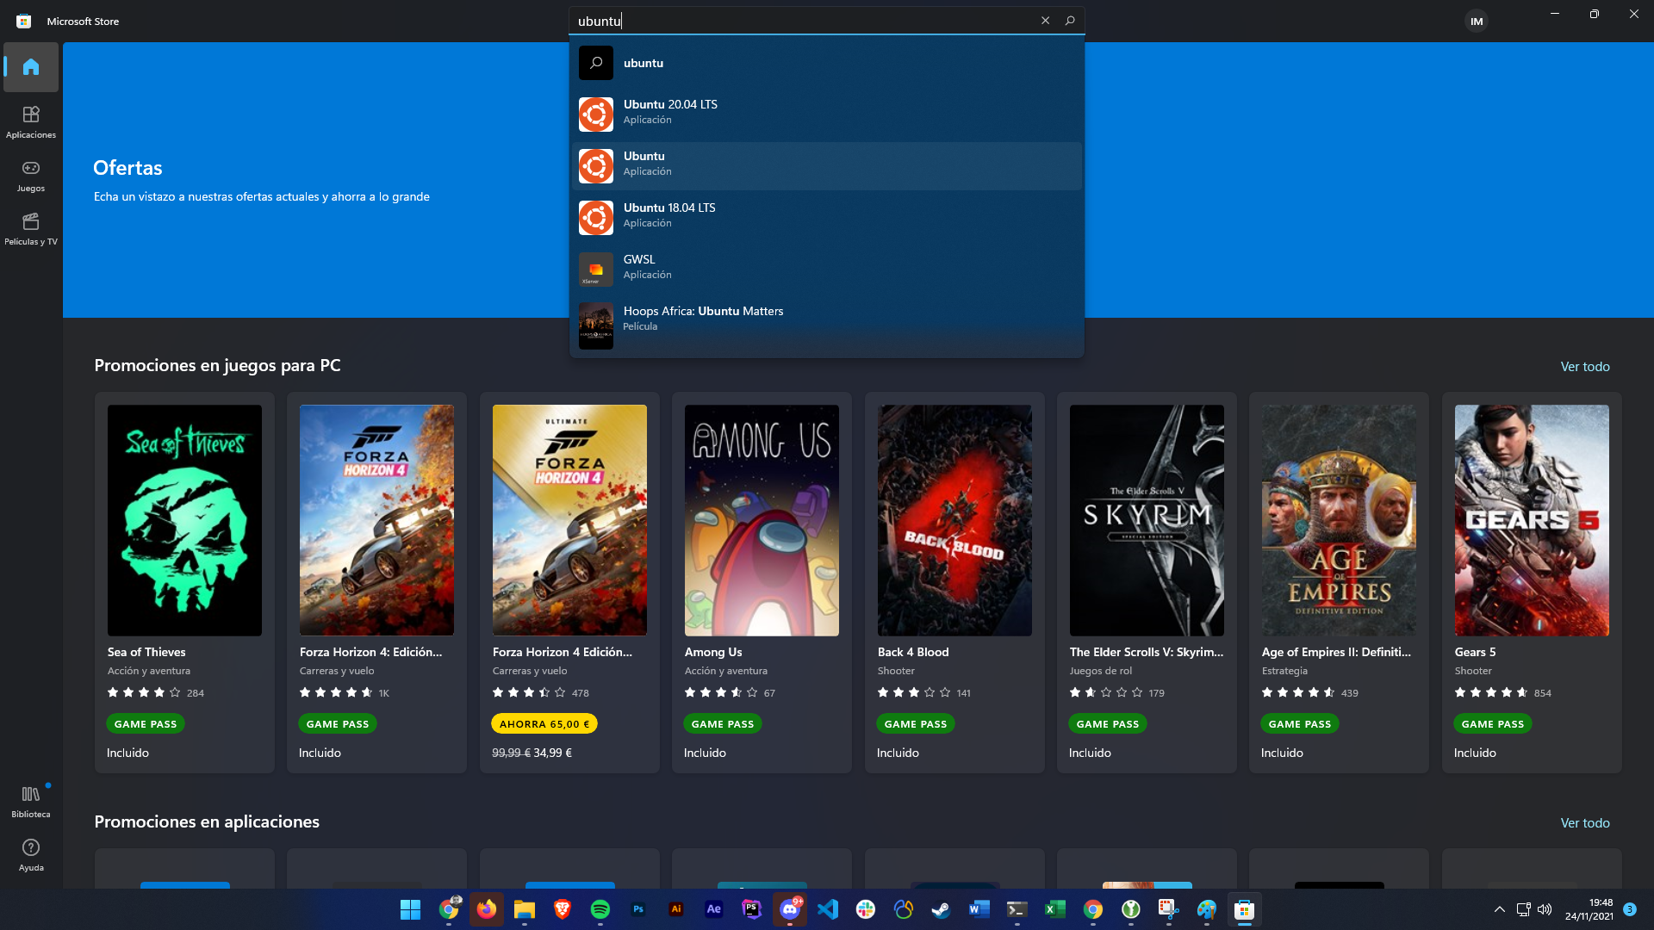Open volume control in system tray
1654x930 pixels.
point(1545,909)
